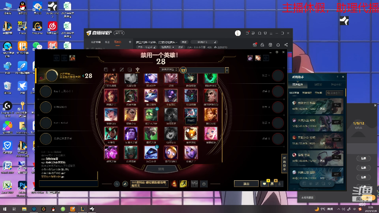Select the Vel'Koz purple eye portrait

pyautogui.click(x=111, y=152)
